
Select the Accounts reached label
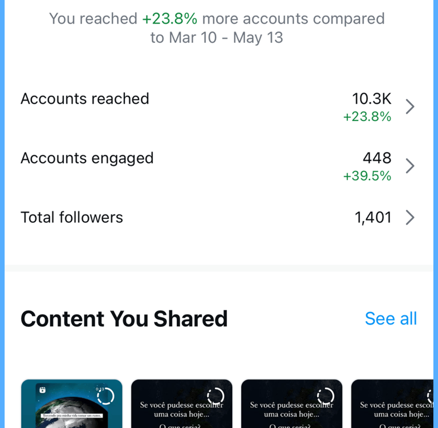pyautogui.click(x=85, y=99)
